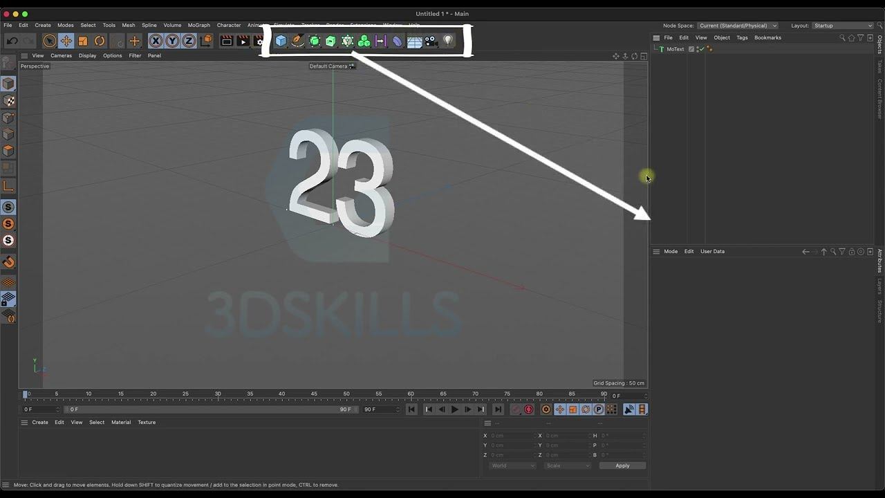Open the viewport Cameras menu
This screenshot has height=498, width=885.
61,55
